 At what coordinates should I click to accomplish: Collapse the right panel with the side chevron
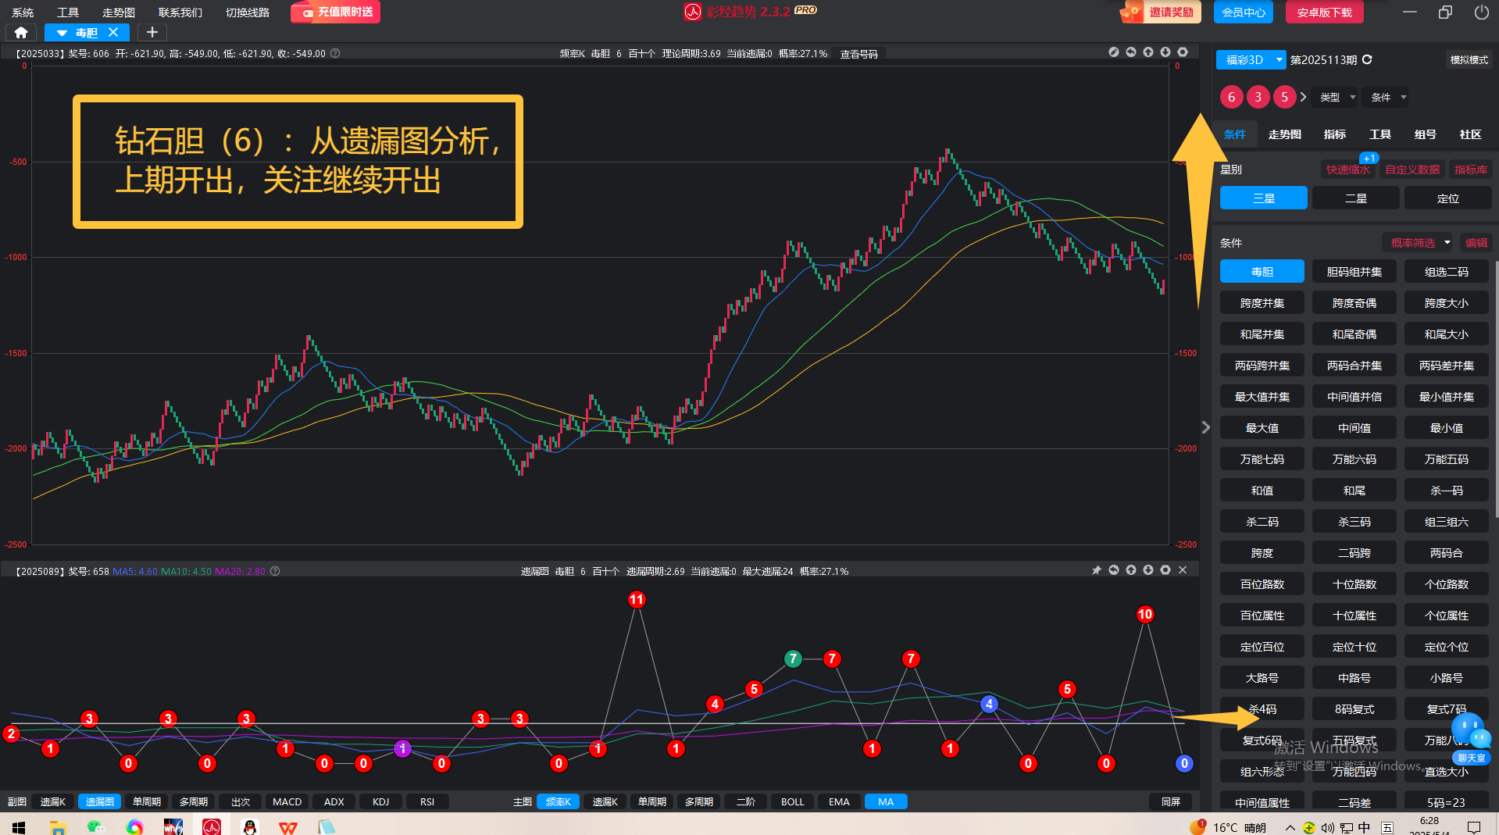[1205, 427]
